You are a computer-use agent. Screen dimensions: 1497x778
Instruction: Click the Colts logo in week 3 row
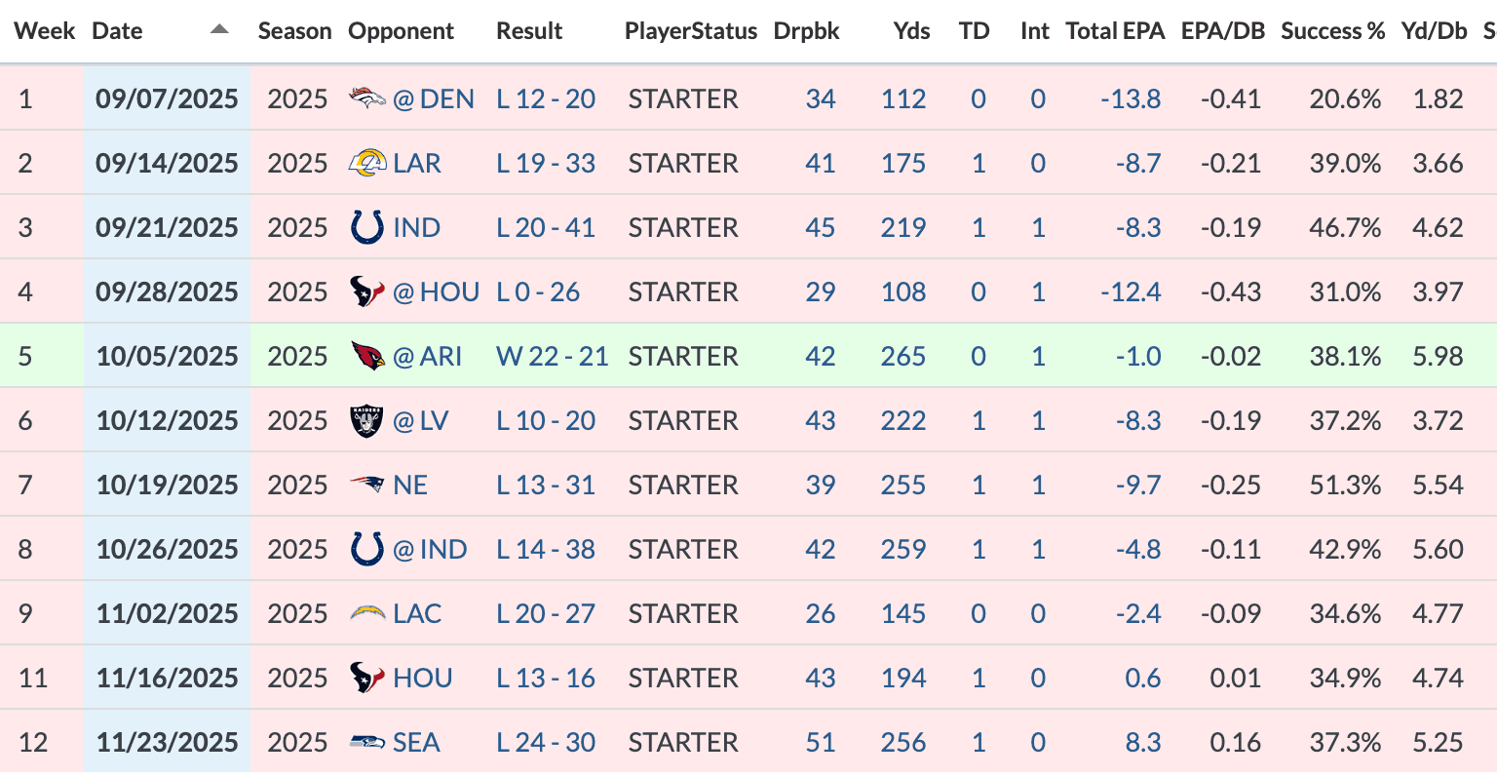(367, 227)
